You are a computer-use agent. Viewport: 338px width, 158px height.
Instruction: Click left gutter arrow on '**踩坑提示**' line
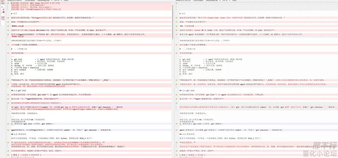(8, 80)
